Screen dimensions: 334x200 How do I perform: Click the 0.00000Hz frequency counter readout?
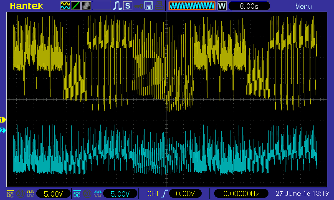click(241, 194)
